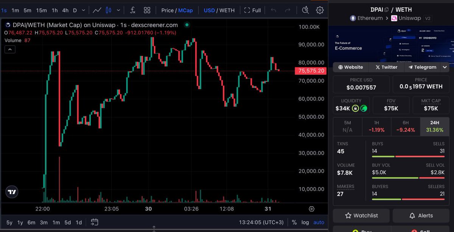Switch stats to 5M period tab
This screenshot has height=232, width=454.
[x=347, y=127]
